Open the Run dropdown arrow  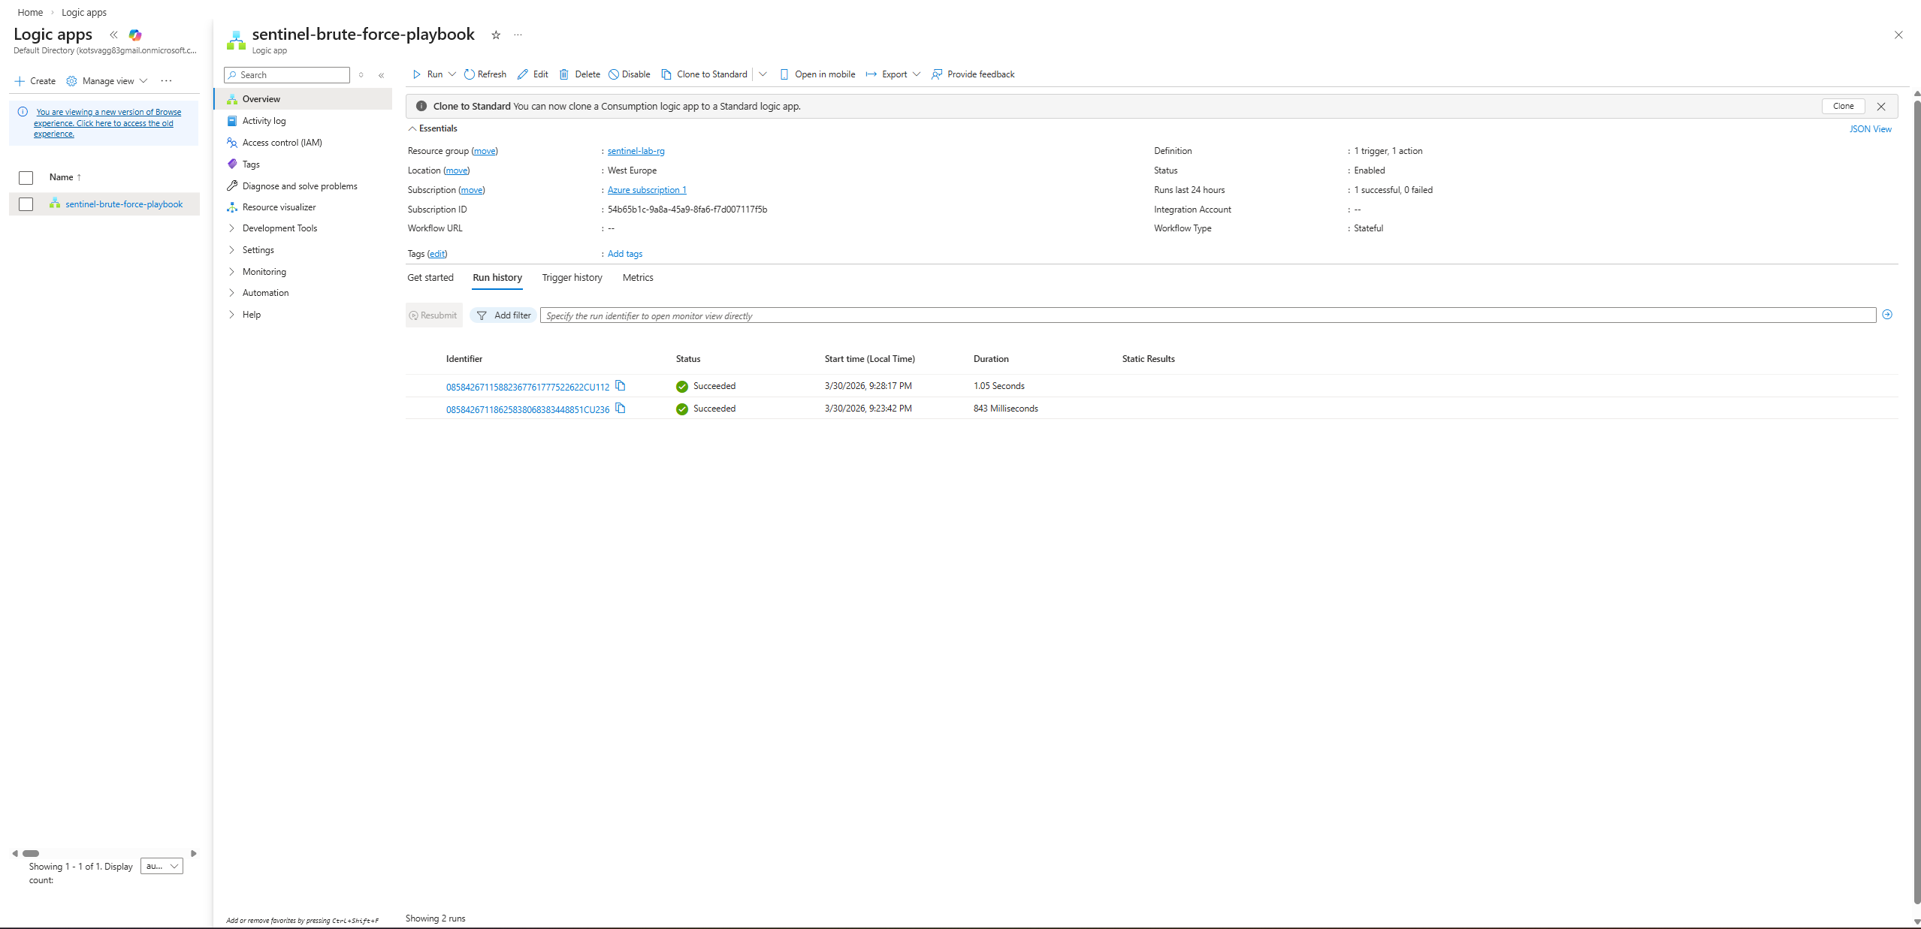452,74
